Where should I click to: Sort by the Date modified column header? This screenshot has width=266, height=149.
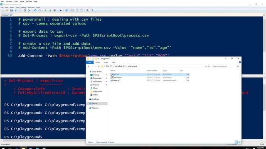coord(152,71)
